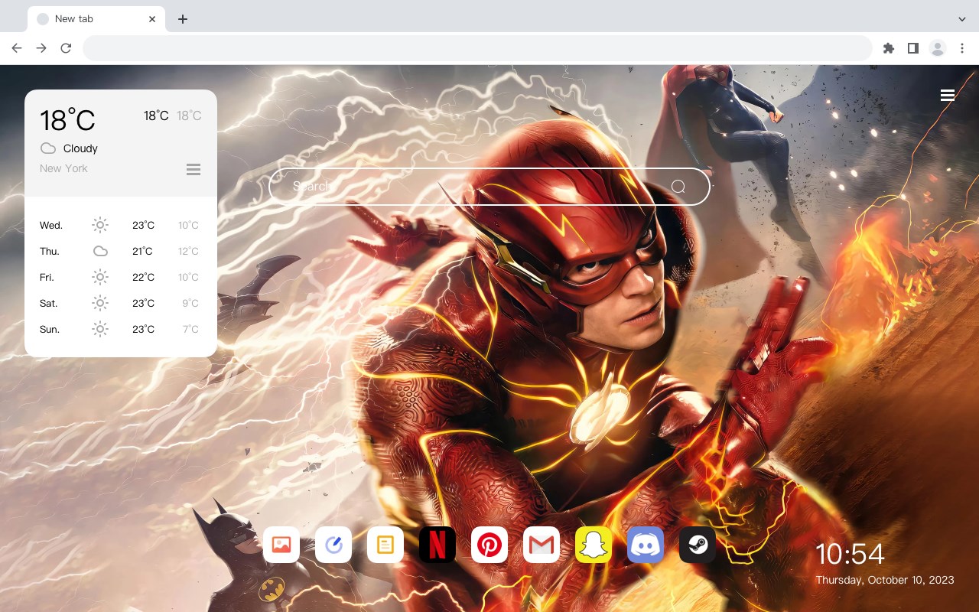This screenshot has height=612, width=979.
Task: Click the Thursday, October 10, 2023 date
Action: coord(885,580)
